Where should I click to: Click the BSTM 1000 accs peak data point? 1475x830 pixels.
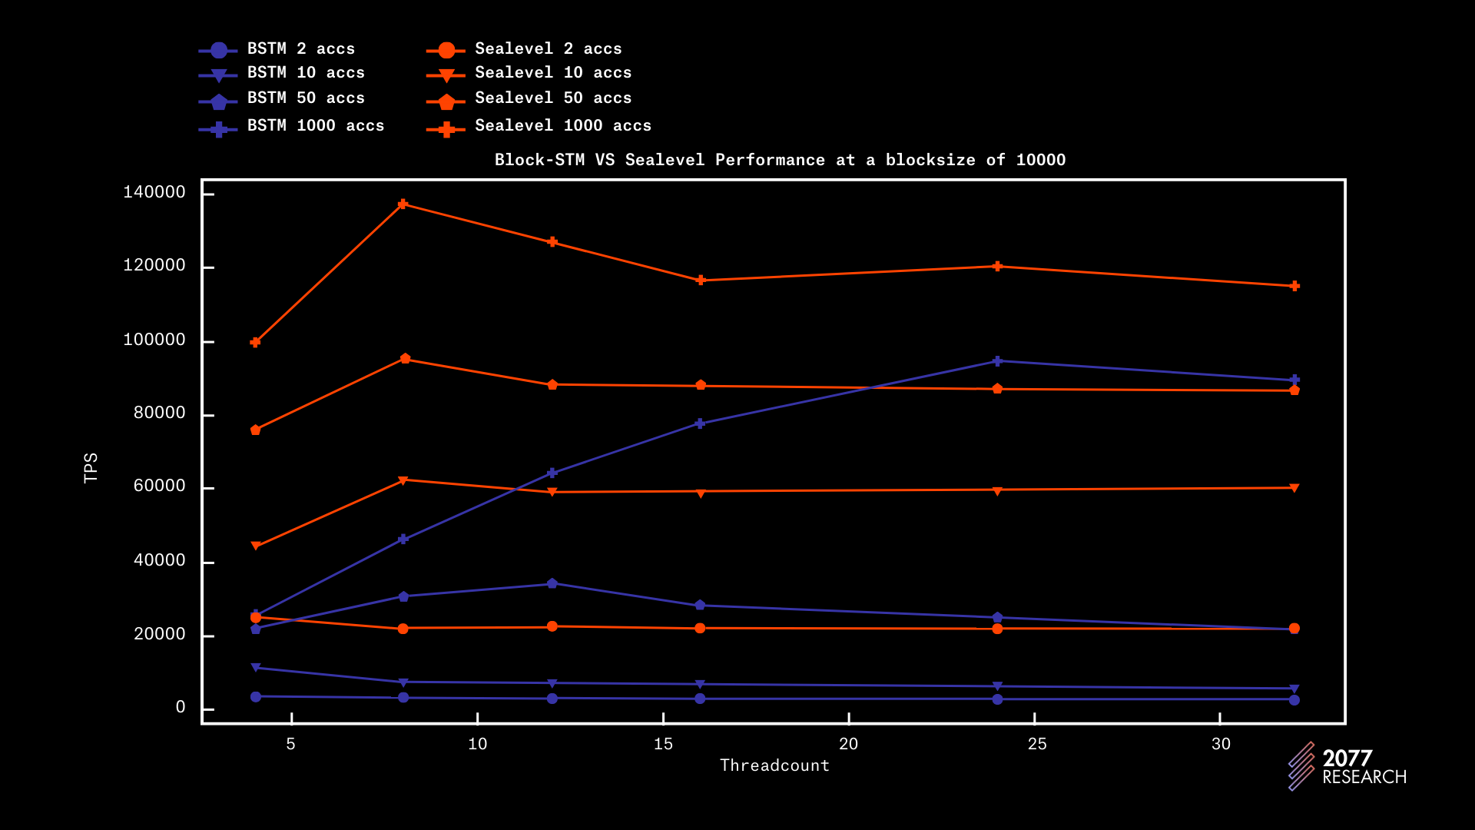[997, 361]
